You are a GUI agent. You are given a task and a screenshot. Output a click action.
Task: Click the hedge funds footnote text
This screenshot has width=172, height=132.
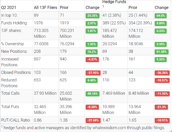tap(84, 127)
